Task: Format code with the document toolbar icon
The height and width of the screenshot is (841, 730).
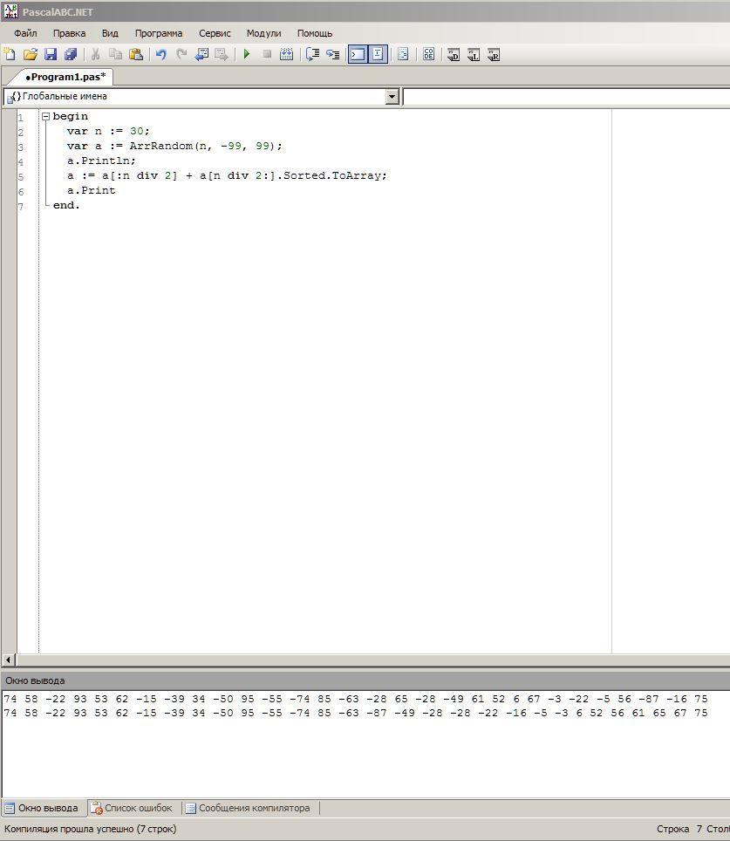Action: 403,54
